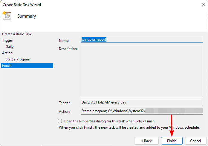Click the Summary heading text
This screenshot has height=146, width=208.
coord(27,16)
